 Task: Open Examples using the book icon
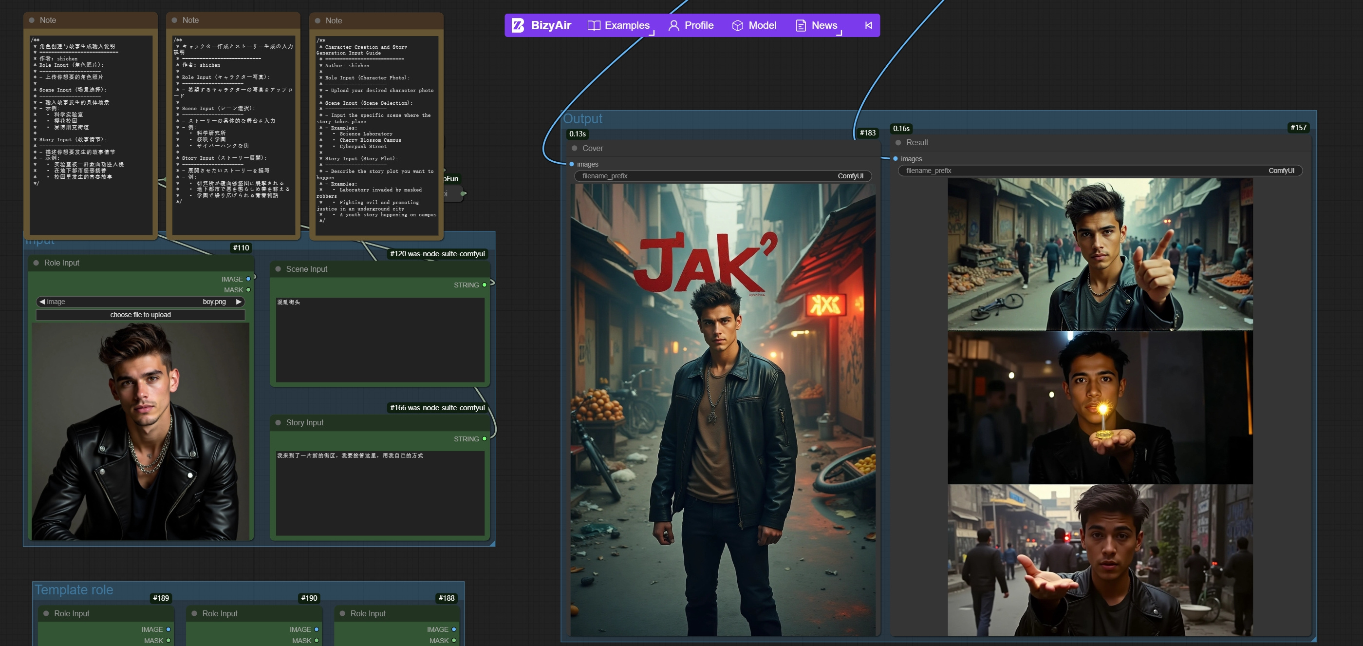coord(593,25)
